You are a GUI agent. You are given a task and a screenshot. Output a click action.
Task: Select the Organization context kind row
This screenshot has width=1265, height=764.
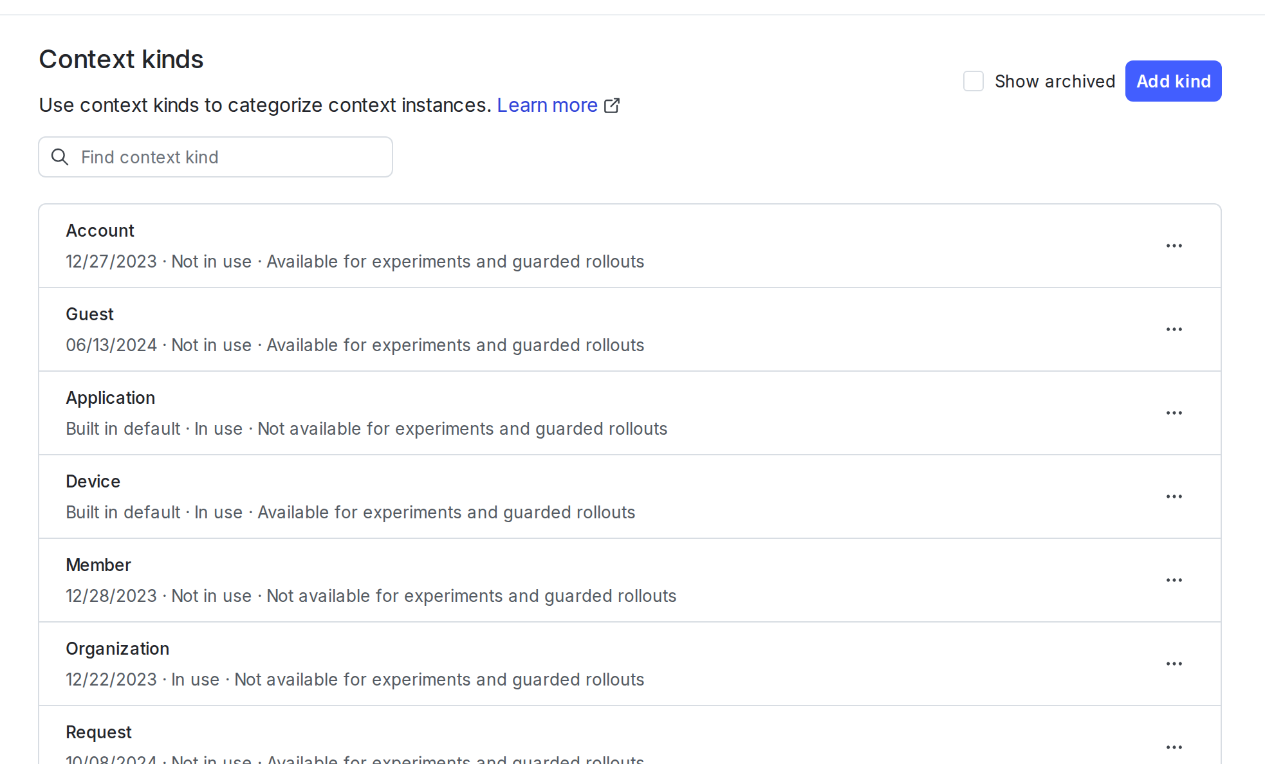(450, 663)
